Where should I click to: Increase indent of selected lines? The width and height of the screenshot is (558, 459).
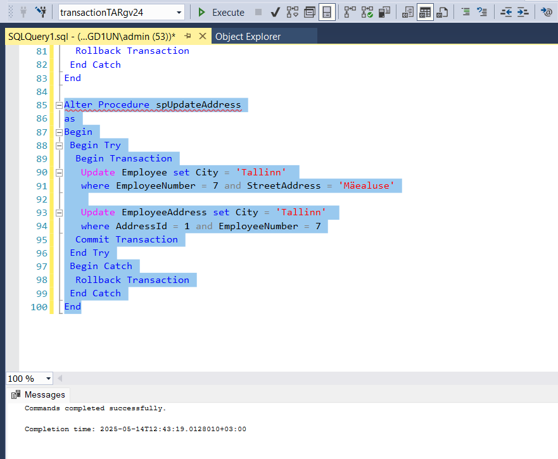click(x=523, y=13)
